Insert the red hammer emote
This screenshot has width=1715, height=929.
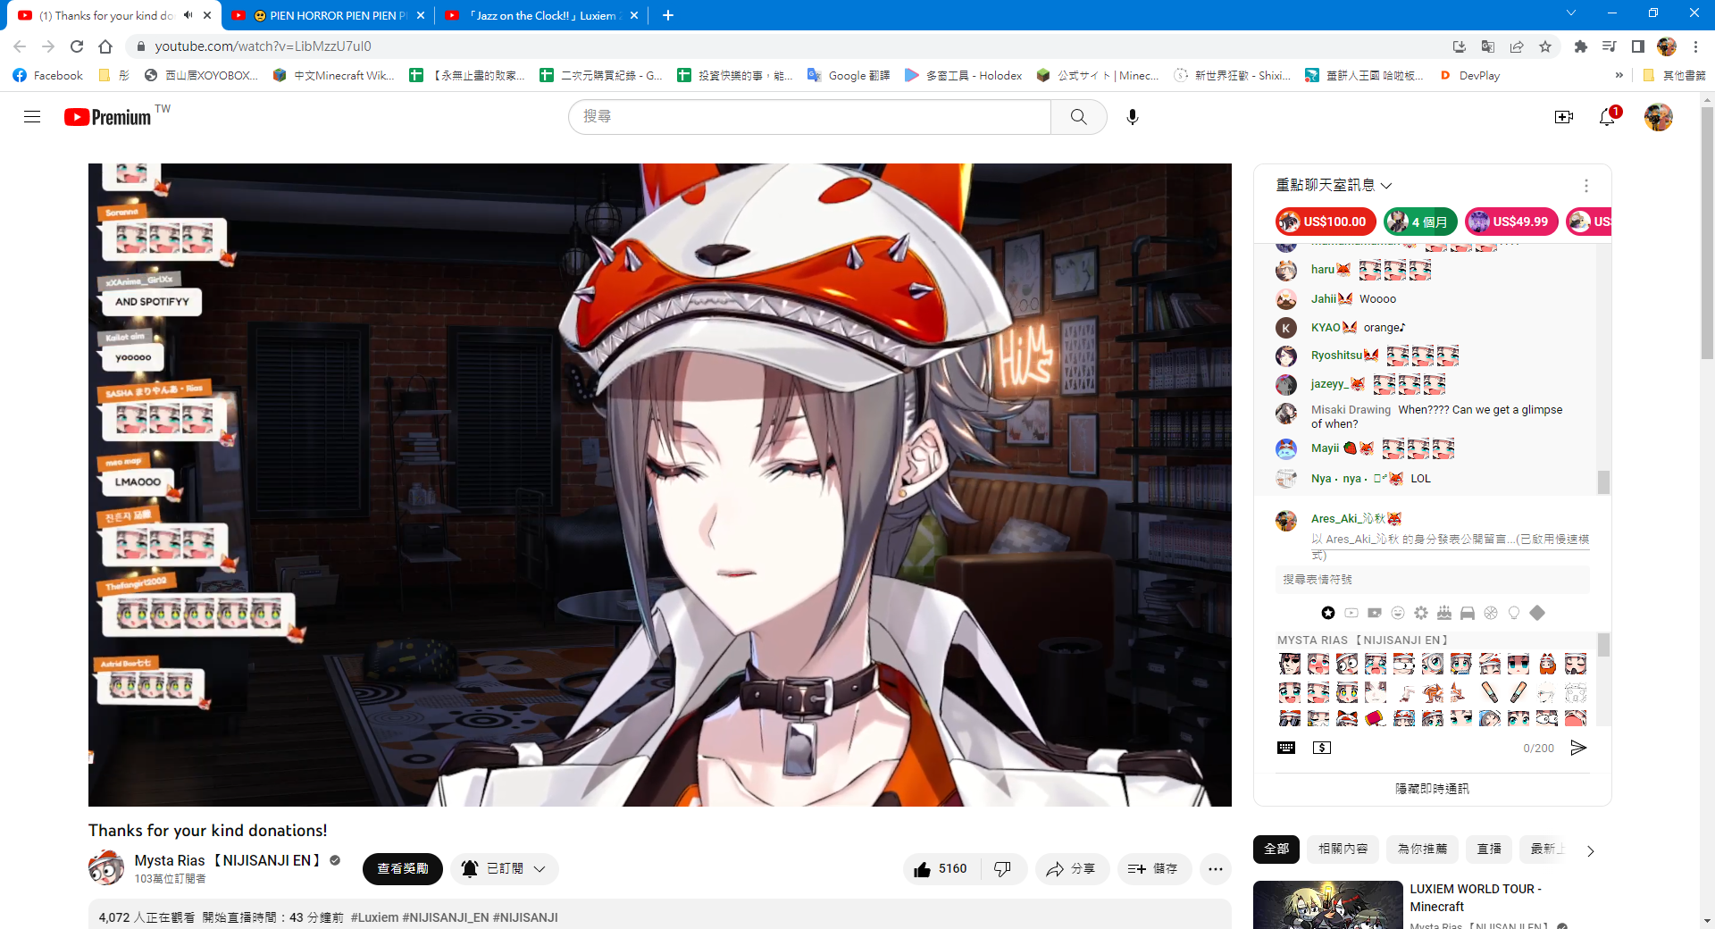click(1376, 718)
